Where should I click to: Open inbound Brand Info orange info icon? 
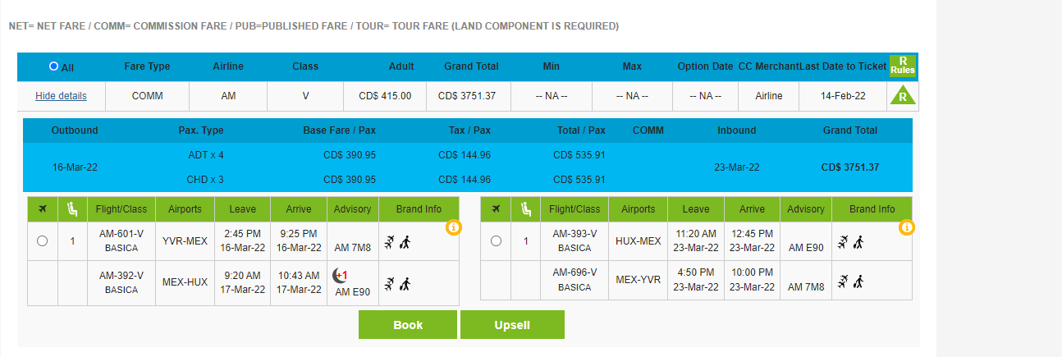906,227
